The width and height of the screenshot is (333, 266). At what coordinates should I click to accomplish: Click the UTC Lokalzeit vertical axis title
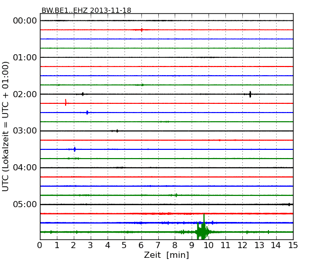click(6, 126)
